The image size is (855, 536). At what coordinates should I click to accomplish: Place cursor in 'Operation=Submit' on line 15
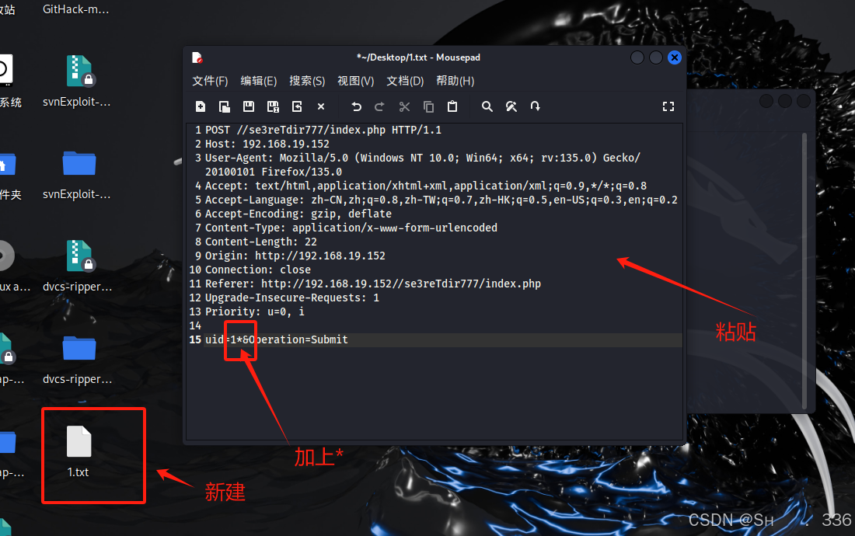(x=298, y=340)
